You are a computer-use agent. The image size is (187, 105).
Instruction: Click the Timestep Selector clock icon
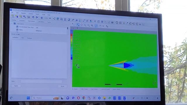click(117, 22)
